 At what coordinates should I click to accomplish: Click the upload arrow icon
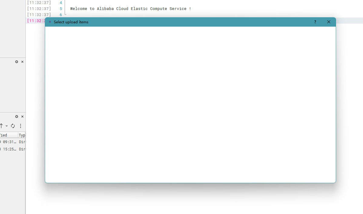pyautogui.click(x=2, y=126)
